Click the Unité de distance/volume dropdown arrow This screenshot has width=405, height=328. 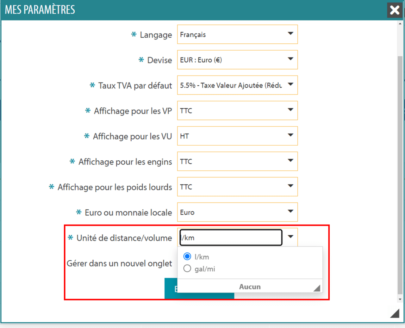point(290,237)
